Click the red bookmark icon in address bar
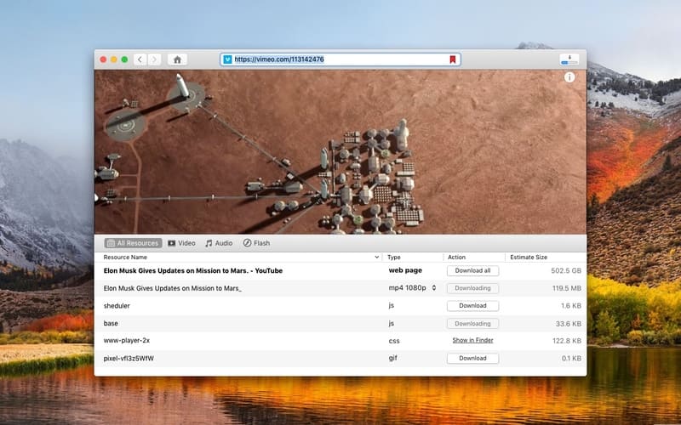The width and height of the screenshot is (681, 425). (x=453, y=59)
